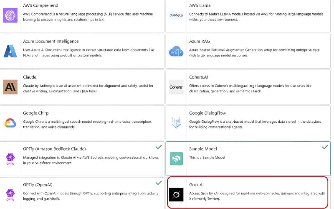Click the Meta logo for AWS Llama
The height and width of the screenshot is (209, 334).
[176, 15]
